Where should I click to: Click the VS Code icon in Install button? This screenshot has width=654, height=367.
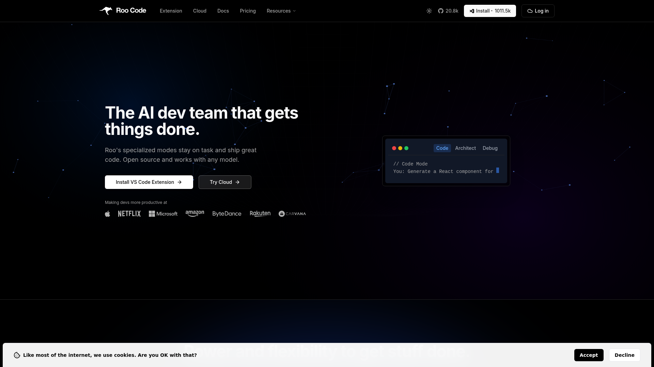pos(471,11)
